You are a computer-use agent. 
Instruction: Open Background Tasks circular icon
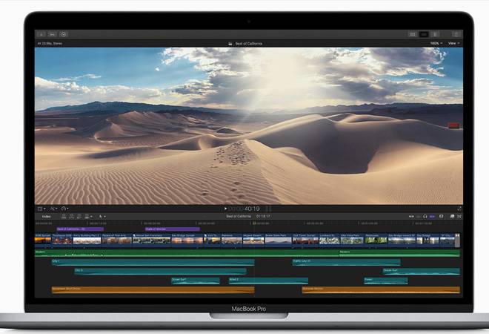pos(64,34)
